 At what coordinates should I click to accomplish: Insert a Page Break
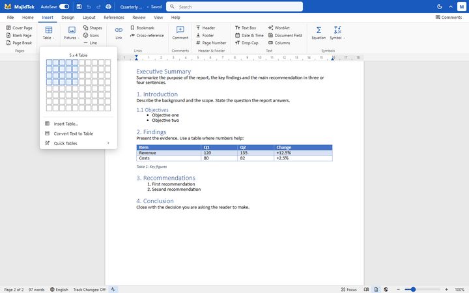pyautogui.click(x=20, y=43)
